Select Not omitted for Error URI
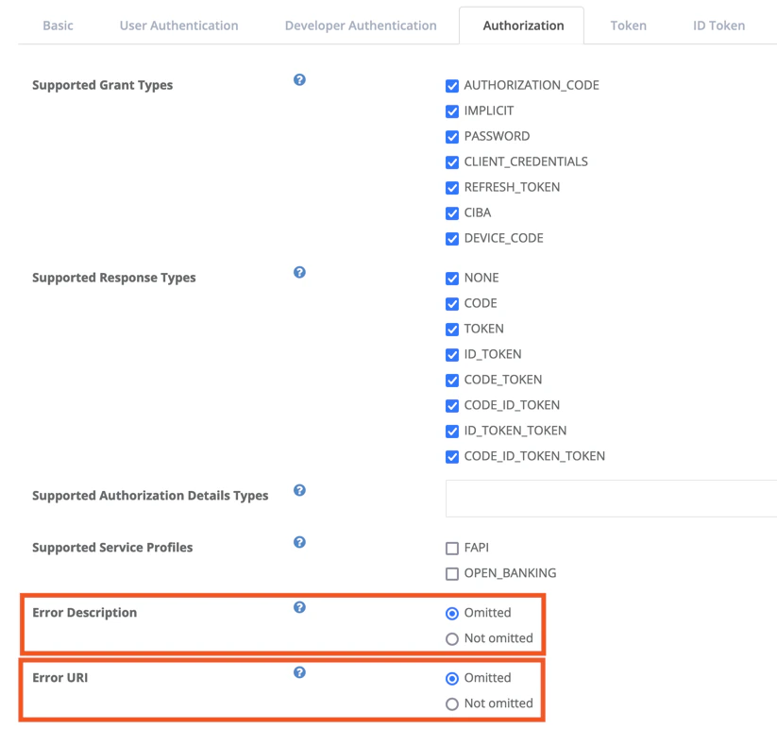This screenshot has width=777, height=729. coord(452,704)
